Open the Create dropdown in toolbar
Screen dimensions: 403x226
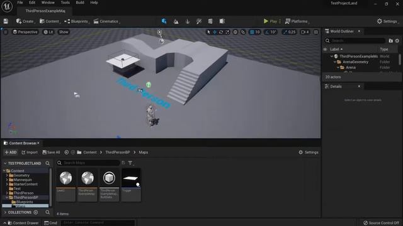tap(25, 21)
